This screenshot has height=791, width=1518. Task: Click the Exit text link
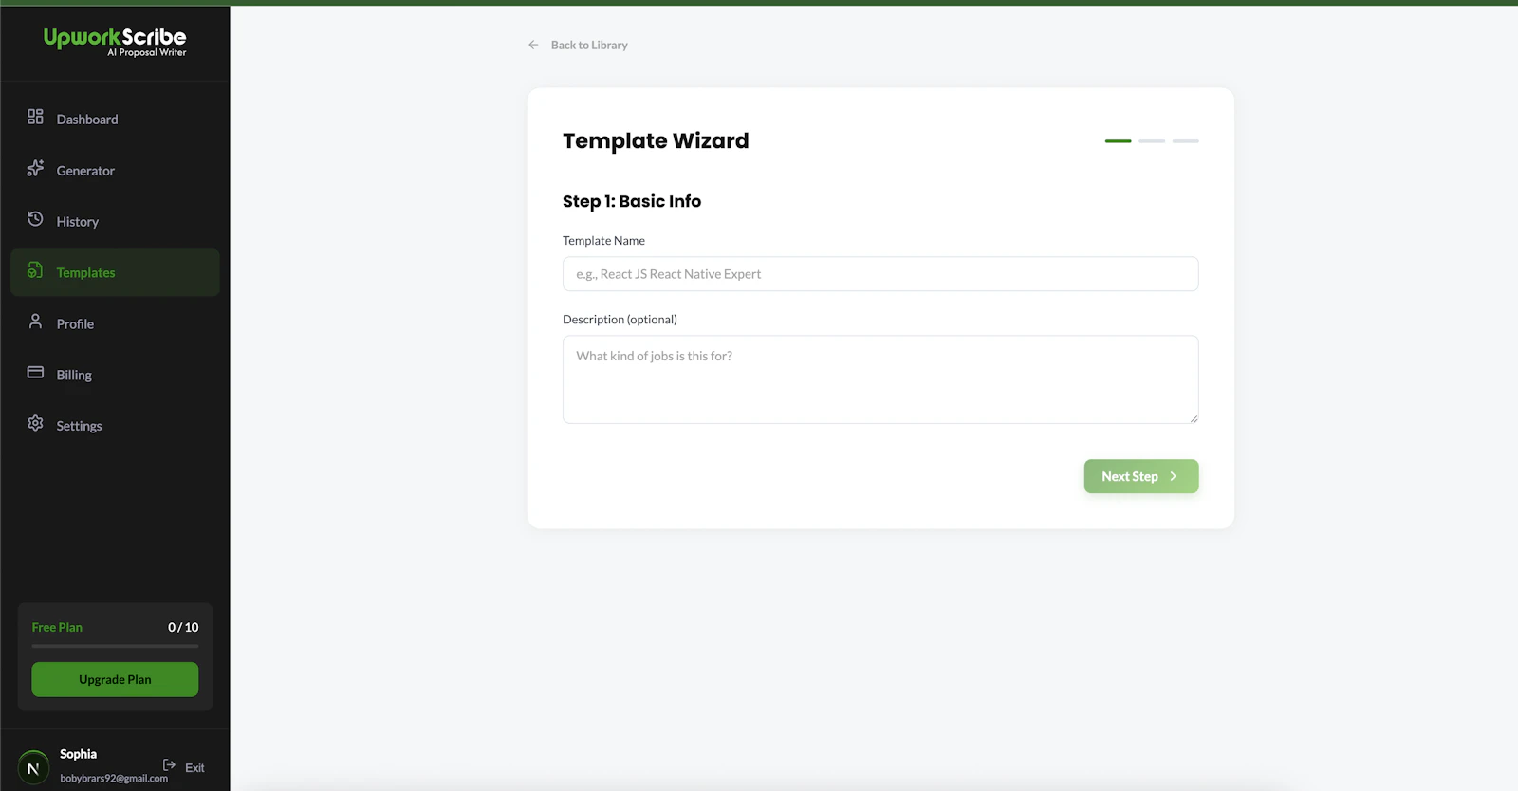click(194, 768)
